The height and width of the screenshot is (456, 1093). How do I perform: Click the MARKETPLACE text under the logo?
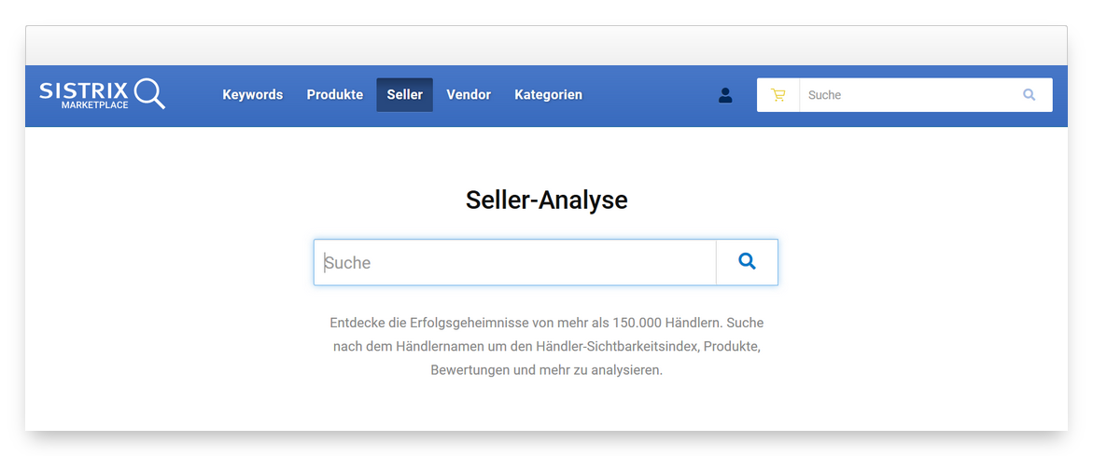pyautogui.click(x=94, y=105)
